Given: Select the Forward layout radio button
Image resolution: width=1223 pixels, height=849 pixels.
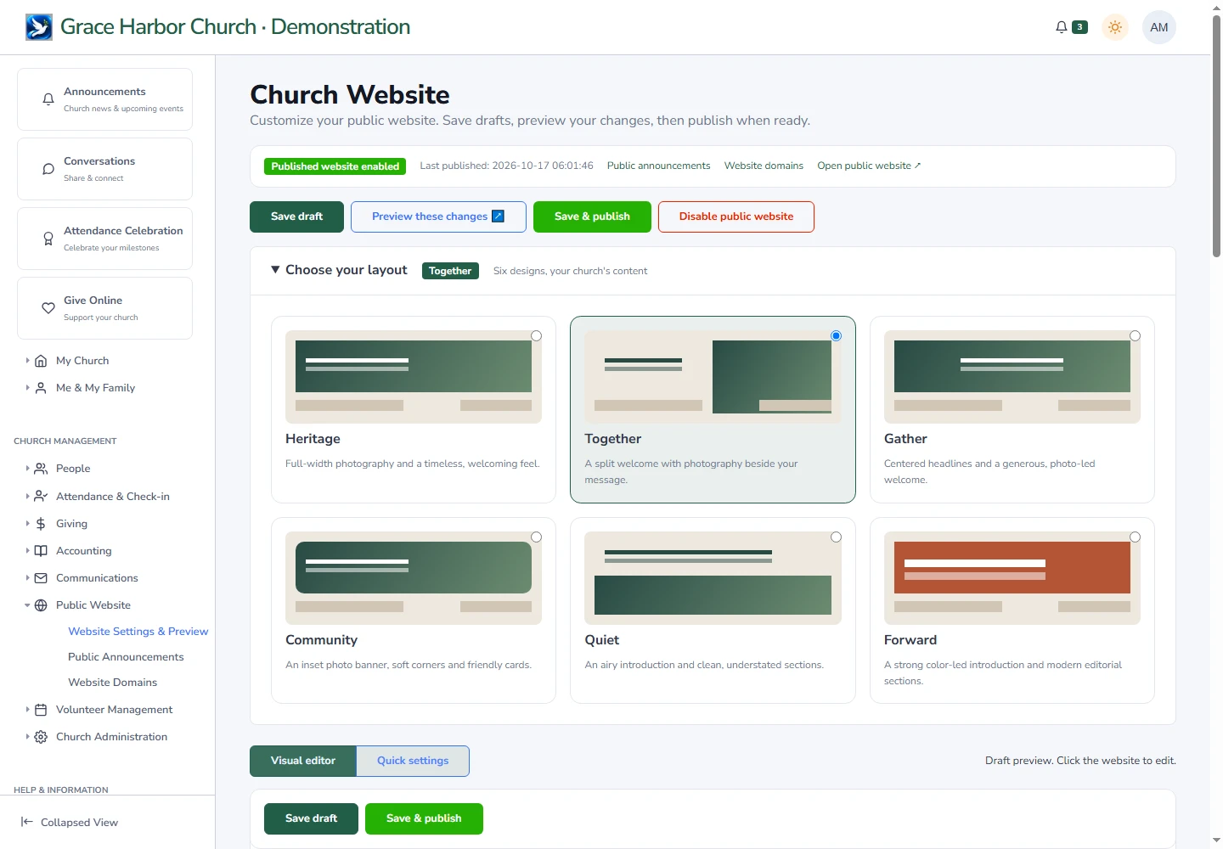Looking at the screenshot, I should coord(1135,537).
